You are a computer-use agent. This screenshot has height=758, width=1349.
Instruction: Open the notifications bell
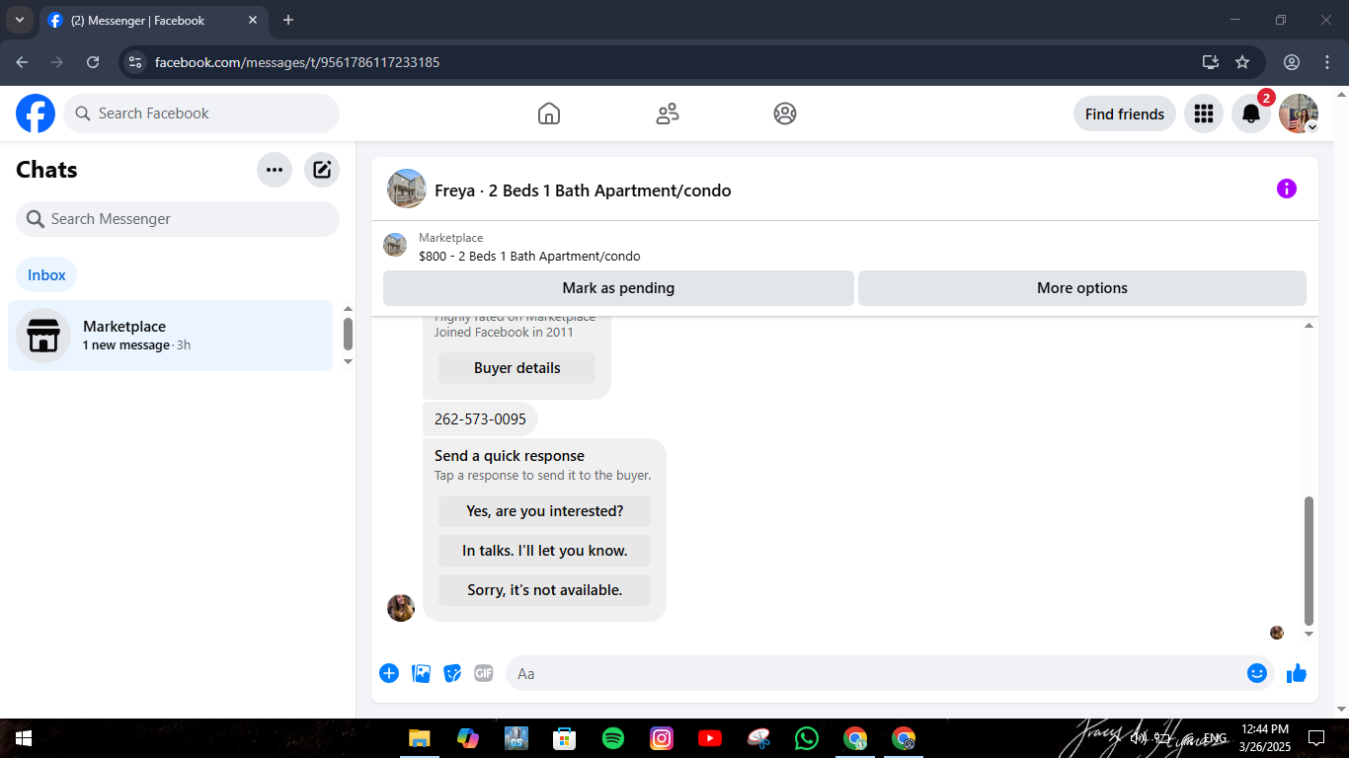click(1251, 114)
